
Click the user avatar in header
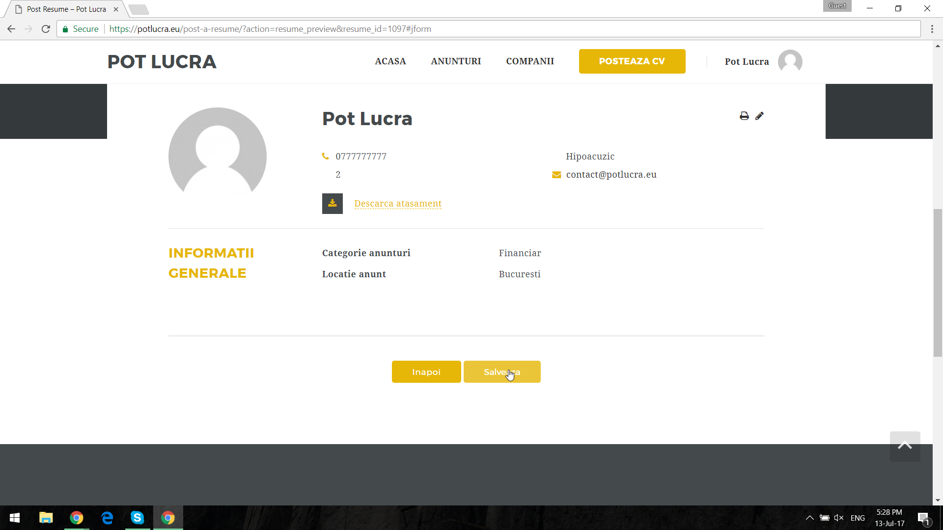790,61
